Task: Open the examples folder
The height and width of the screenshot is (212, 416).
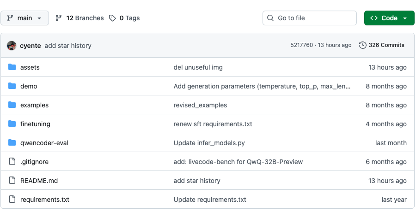Action: point(35,105)
